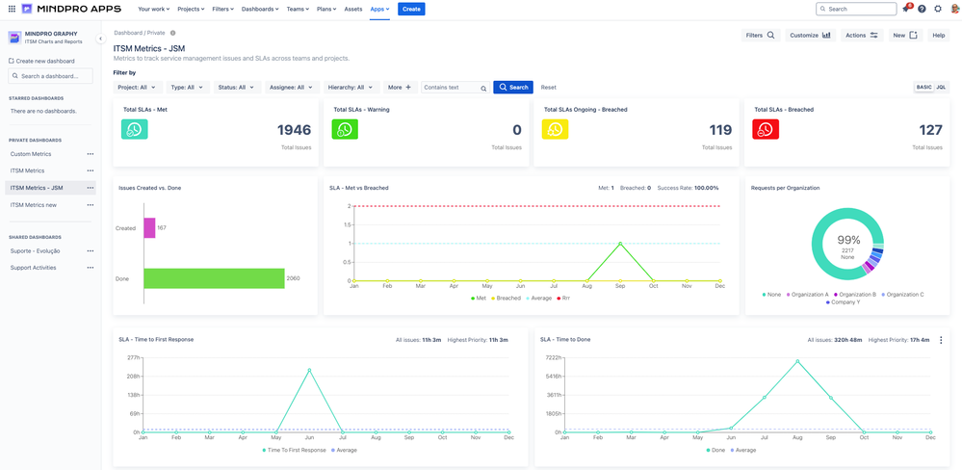The width and height of the screenshot is (962, 470).
Task: Open options menu for Support Activities dashboard
Action: [91, 268]
